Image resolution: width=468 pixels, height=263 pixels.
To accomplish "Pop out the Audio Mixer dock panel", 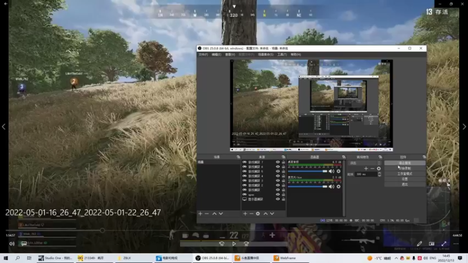I will (x=343, y=157).
